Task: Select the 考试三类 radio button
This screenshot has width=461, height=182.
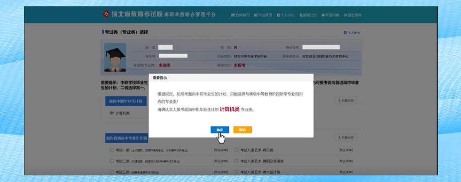Action: (x=111, y=172)
